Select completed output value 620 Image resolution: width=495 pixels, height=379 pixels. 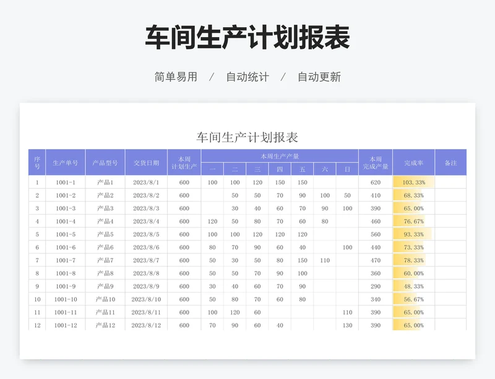[376, 182]
